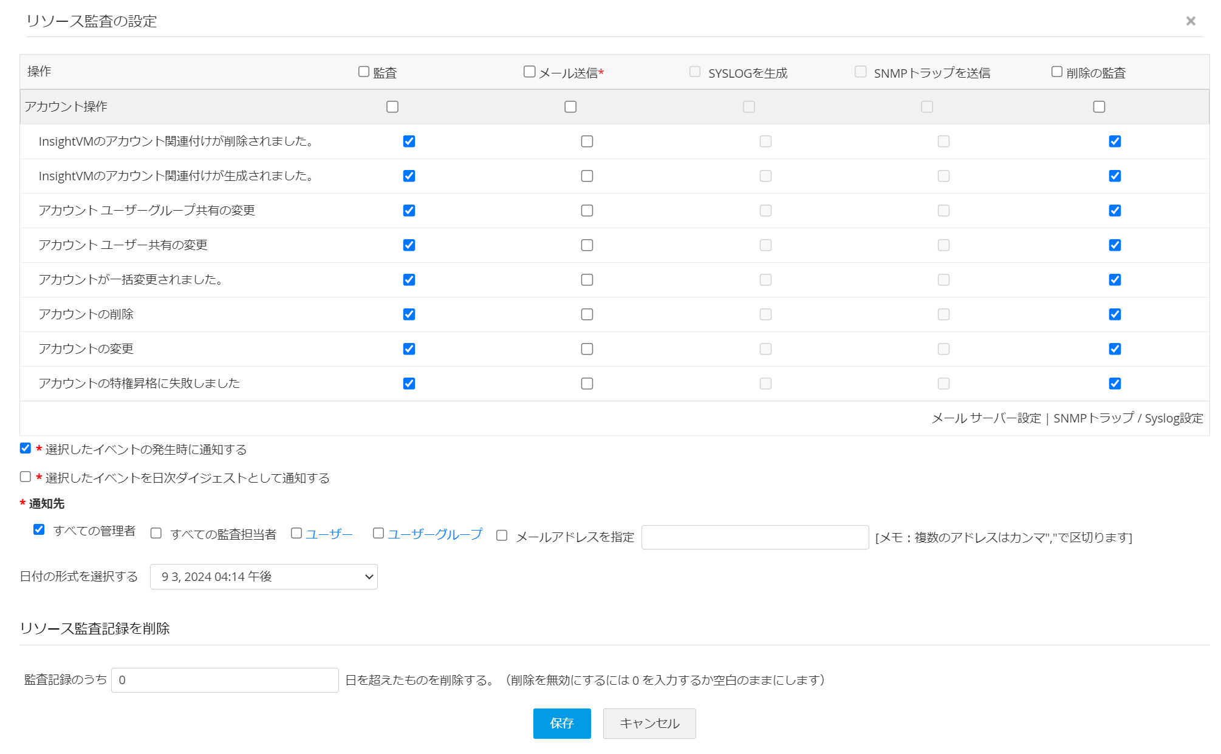The height and width of the screenshot is (754, 1221).
Task: Click the mail address input field
Action: click(x=754, y=537)
